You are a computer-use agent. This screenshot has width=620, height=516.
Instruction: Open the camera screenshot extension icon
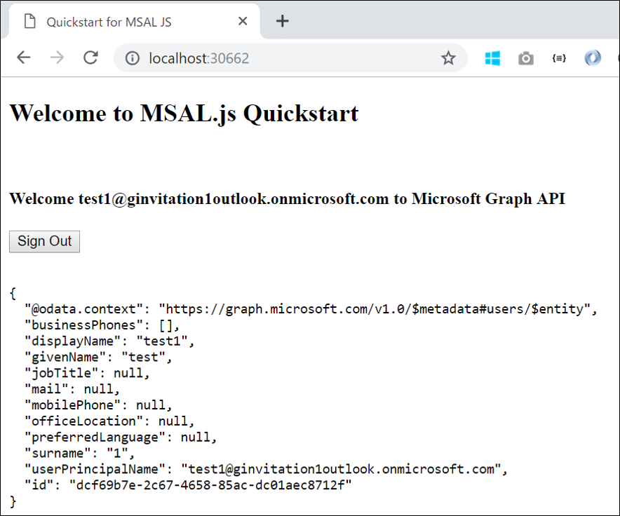[x=526, y=58]
